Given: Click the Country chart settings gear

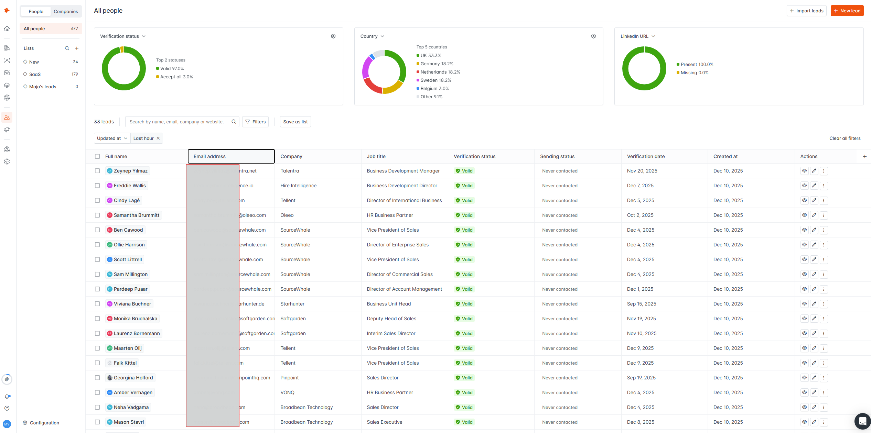Looking at the screenshot, I should (x=593, y=36).
